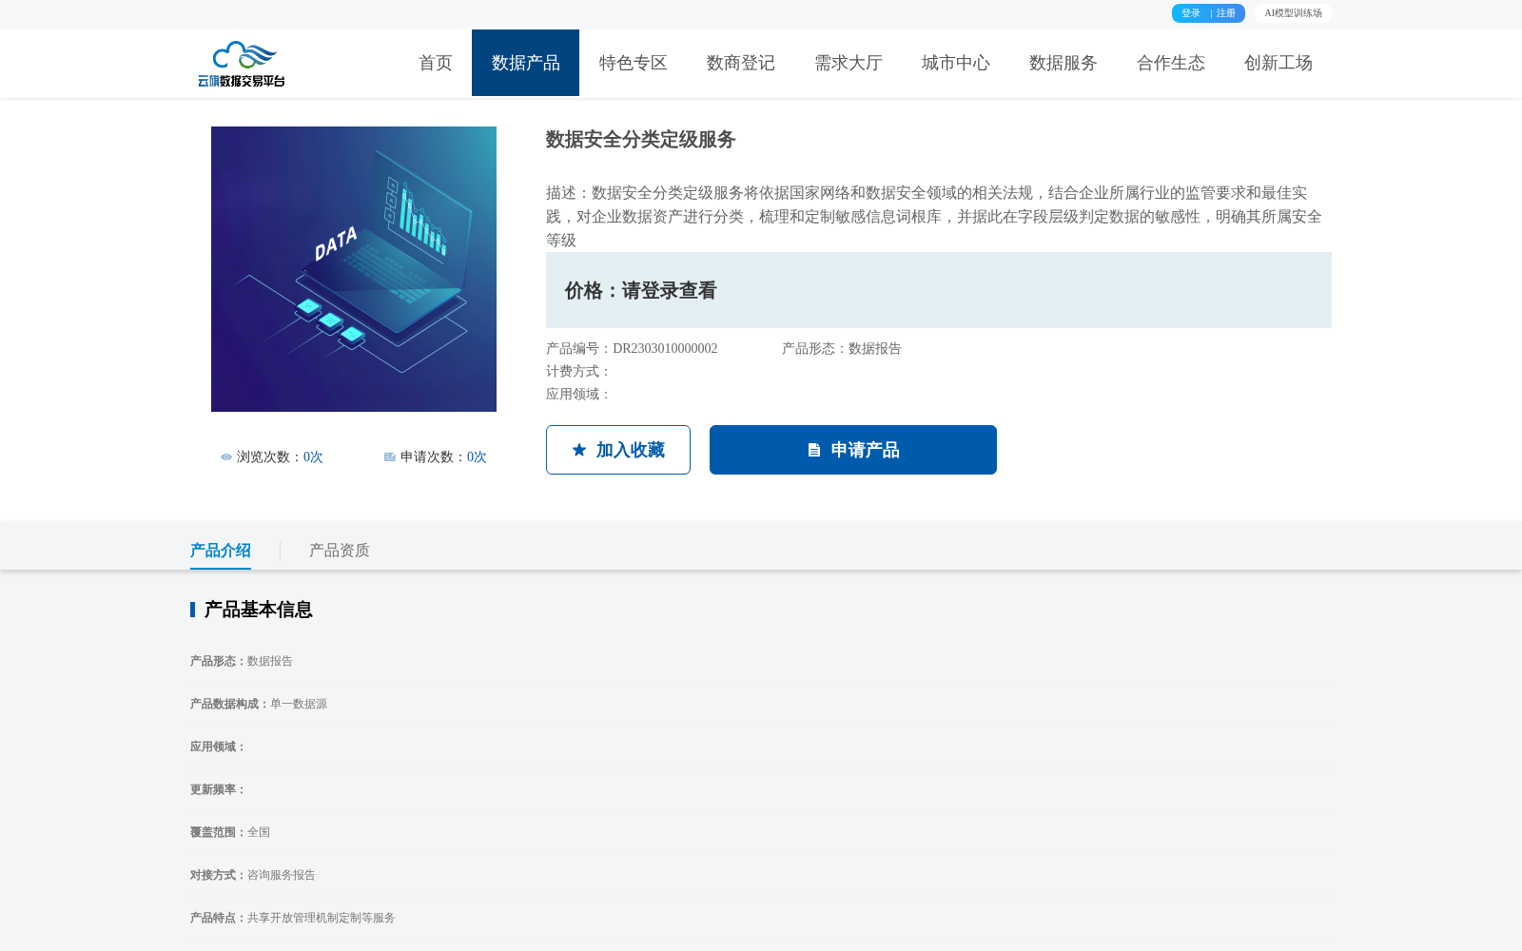This screenshot has height=951, width=1522.
Task: Click the 数据安全分类定级服务 title
Action: coord(641,140)
